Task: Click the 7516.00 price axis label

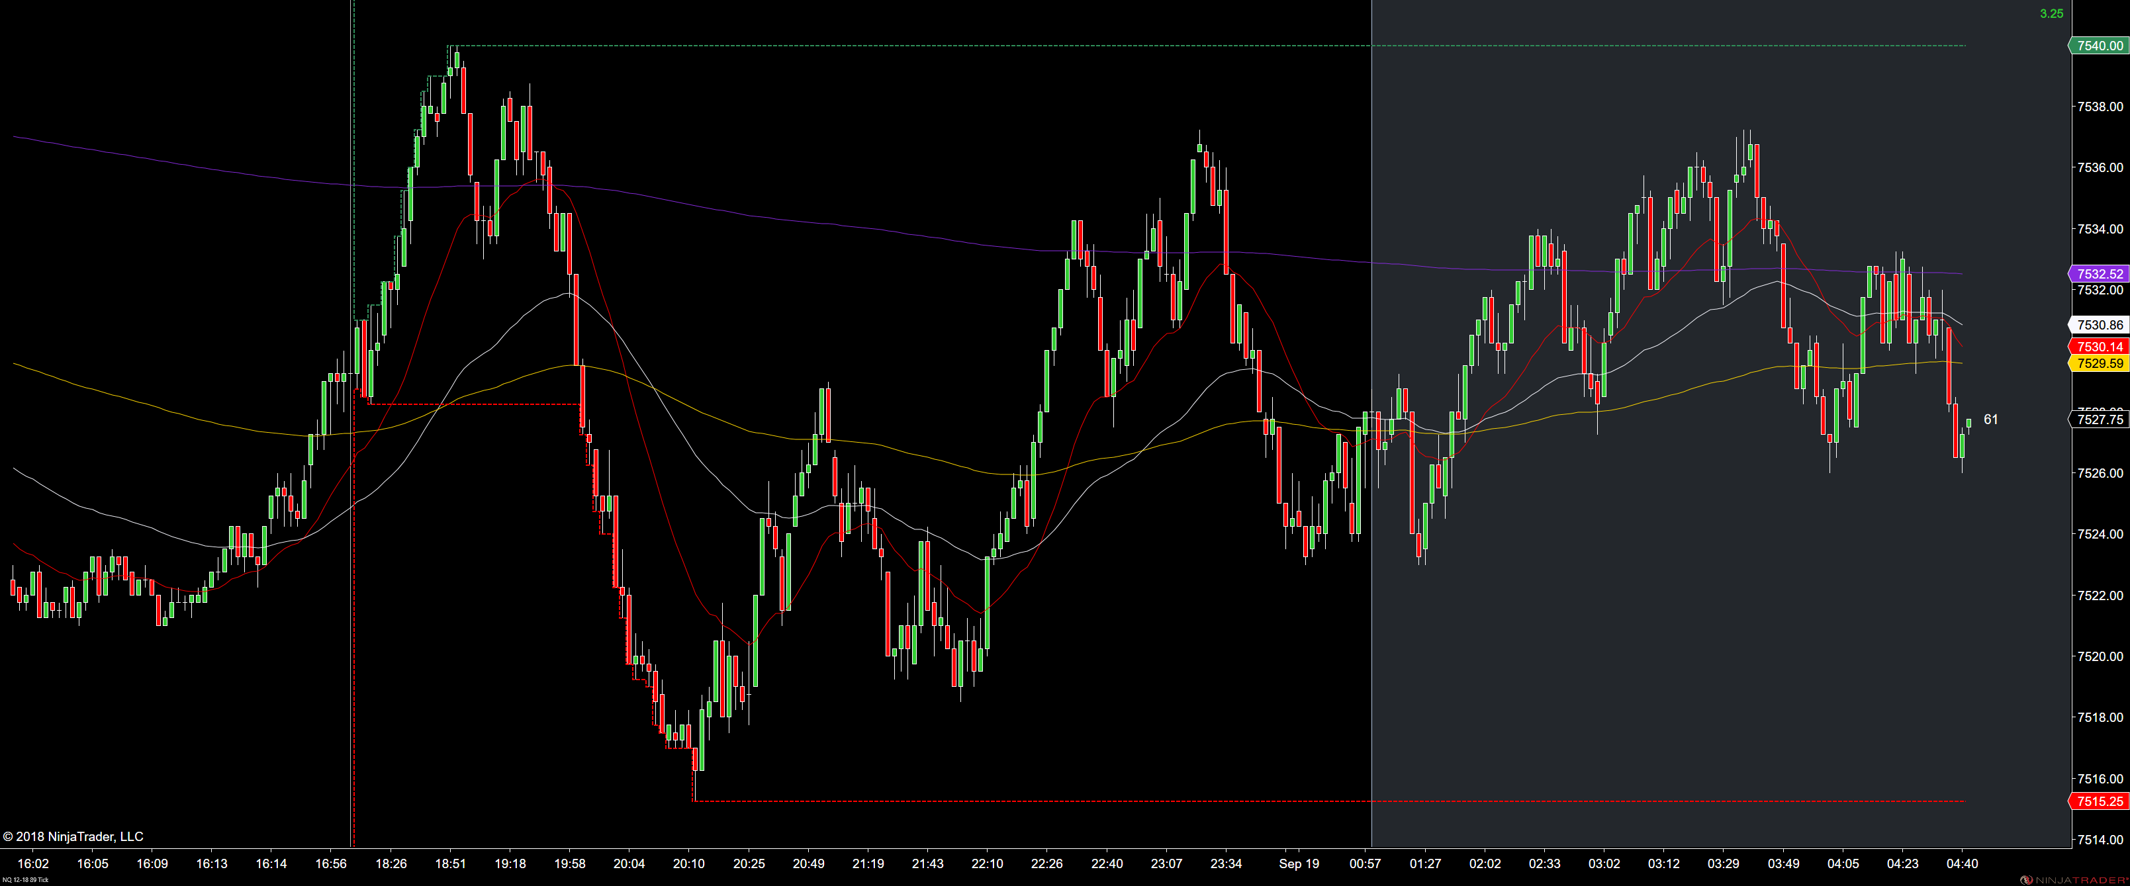Action: pos(2100,779)
